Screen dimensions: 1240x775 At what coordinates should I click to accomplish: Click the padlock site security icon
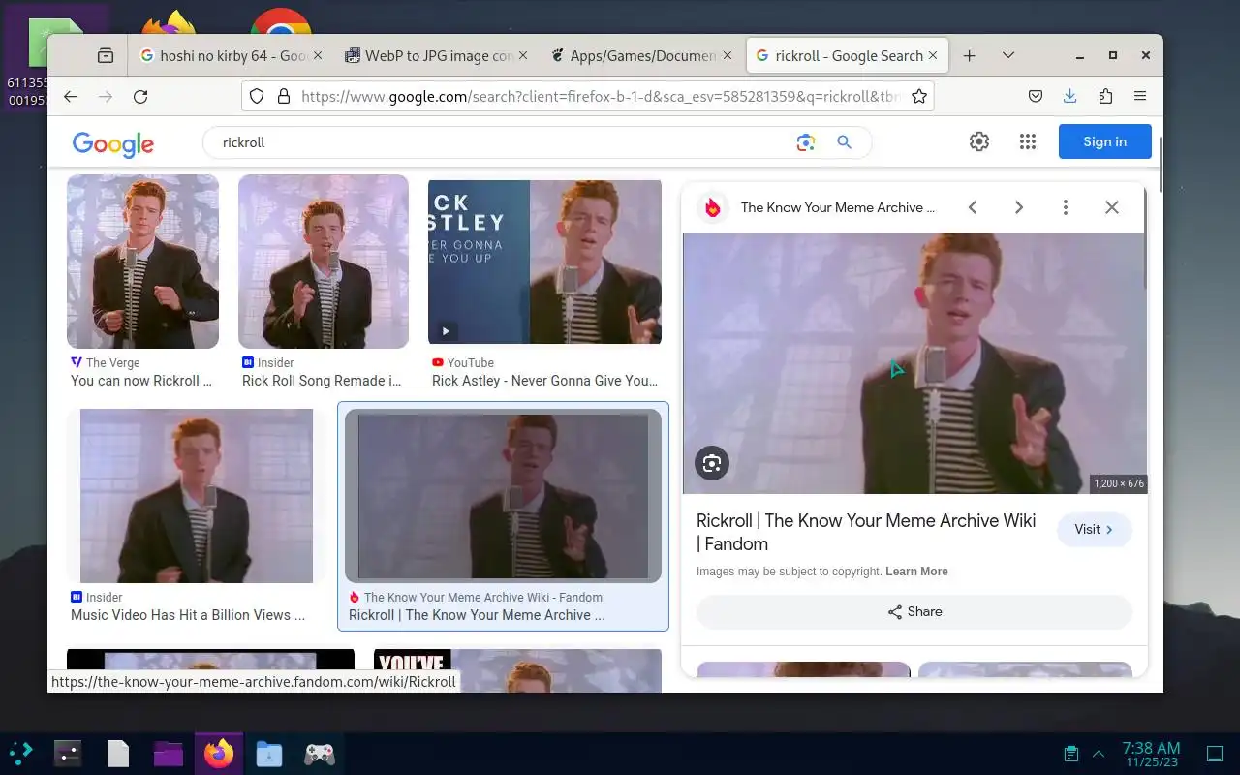pyautogui.click(x=283, y=96)
